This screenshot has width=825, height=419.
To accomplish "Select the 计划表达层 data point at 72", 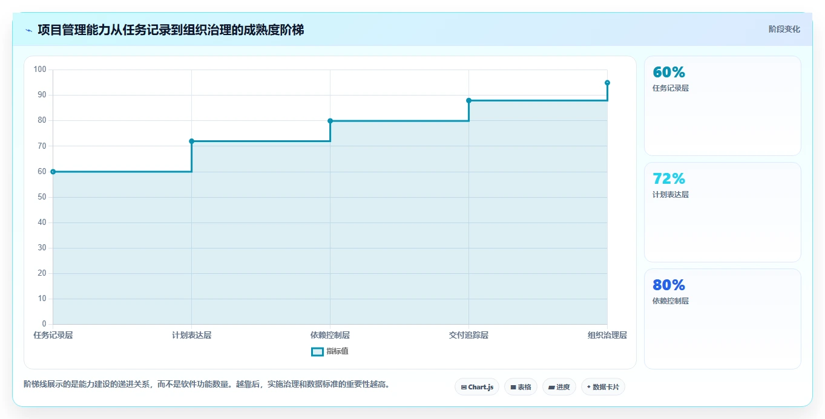I will click(192, 141).
